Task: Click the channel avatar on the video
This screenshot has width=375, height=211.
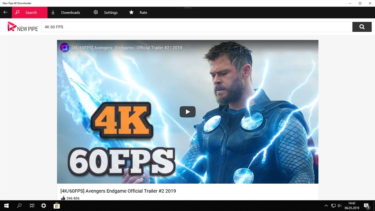Action: click(x=65, y=47)
